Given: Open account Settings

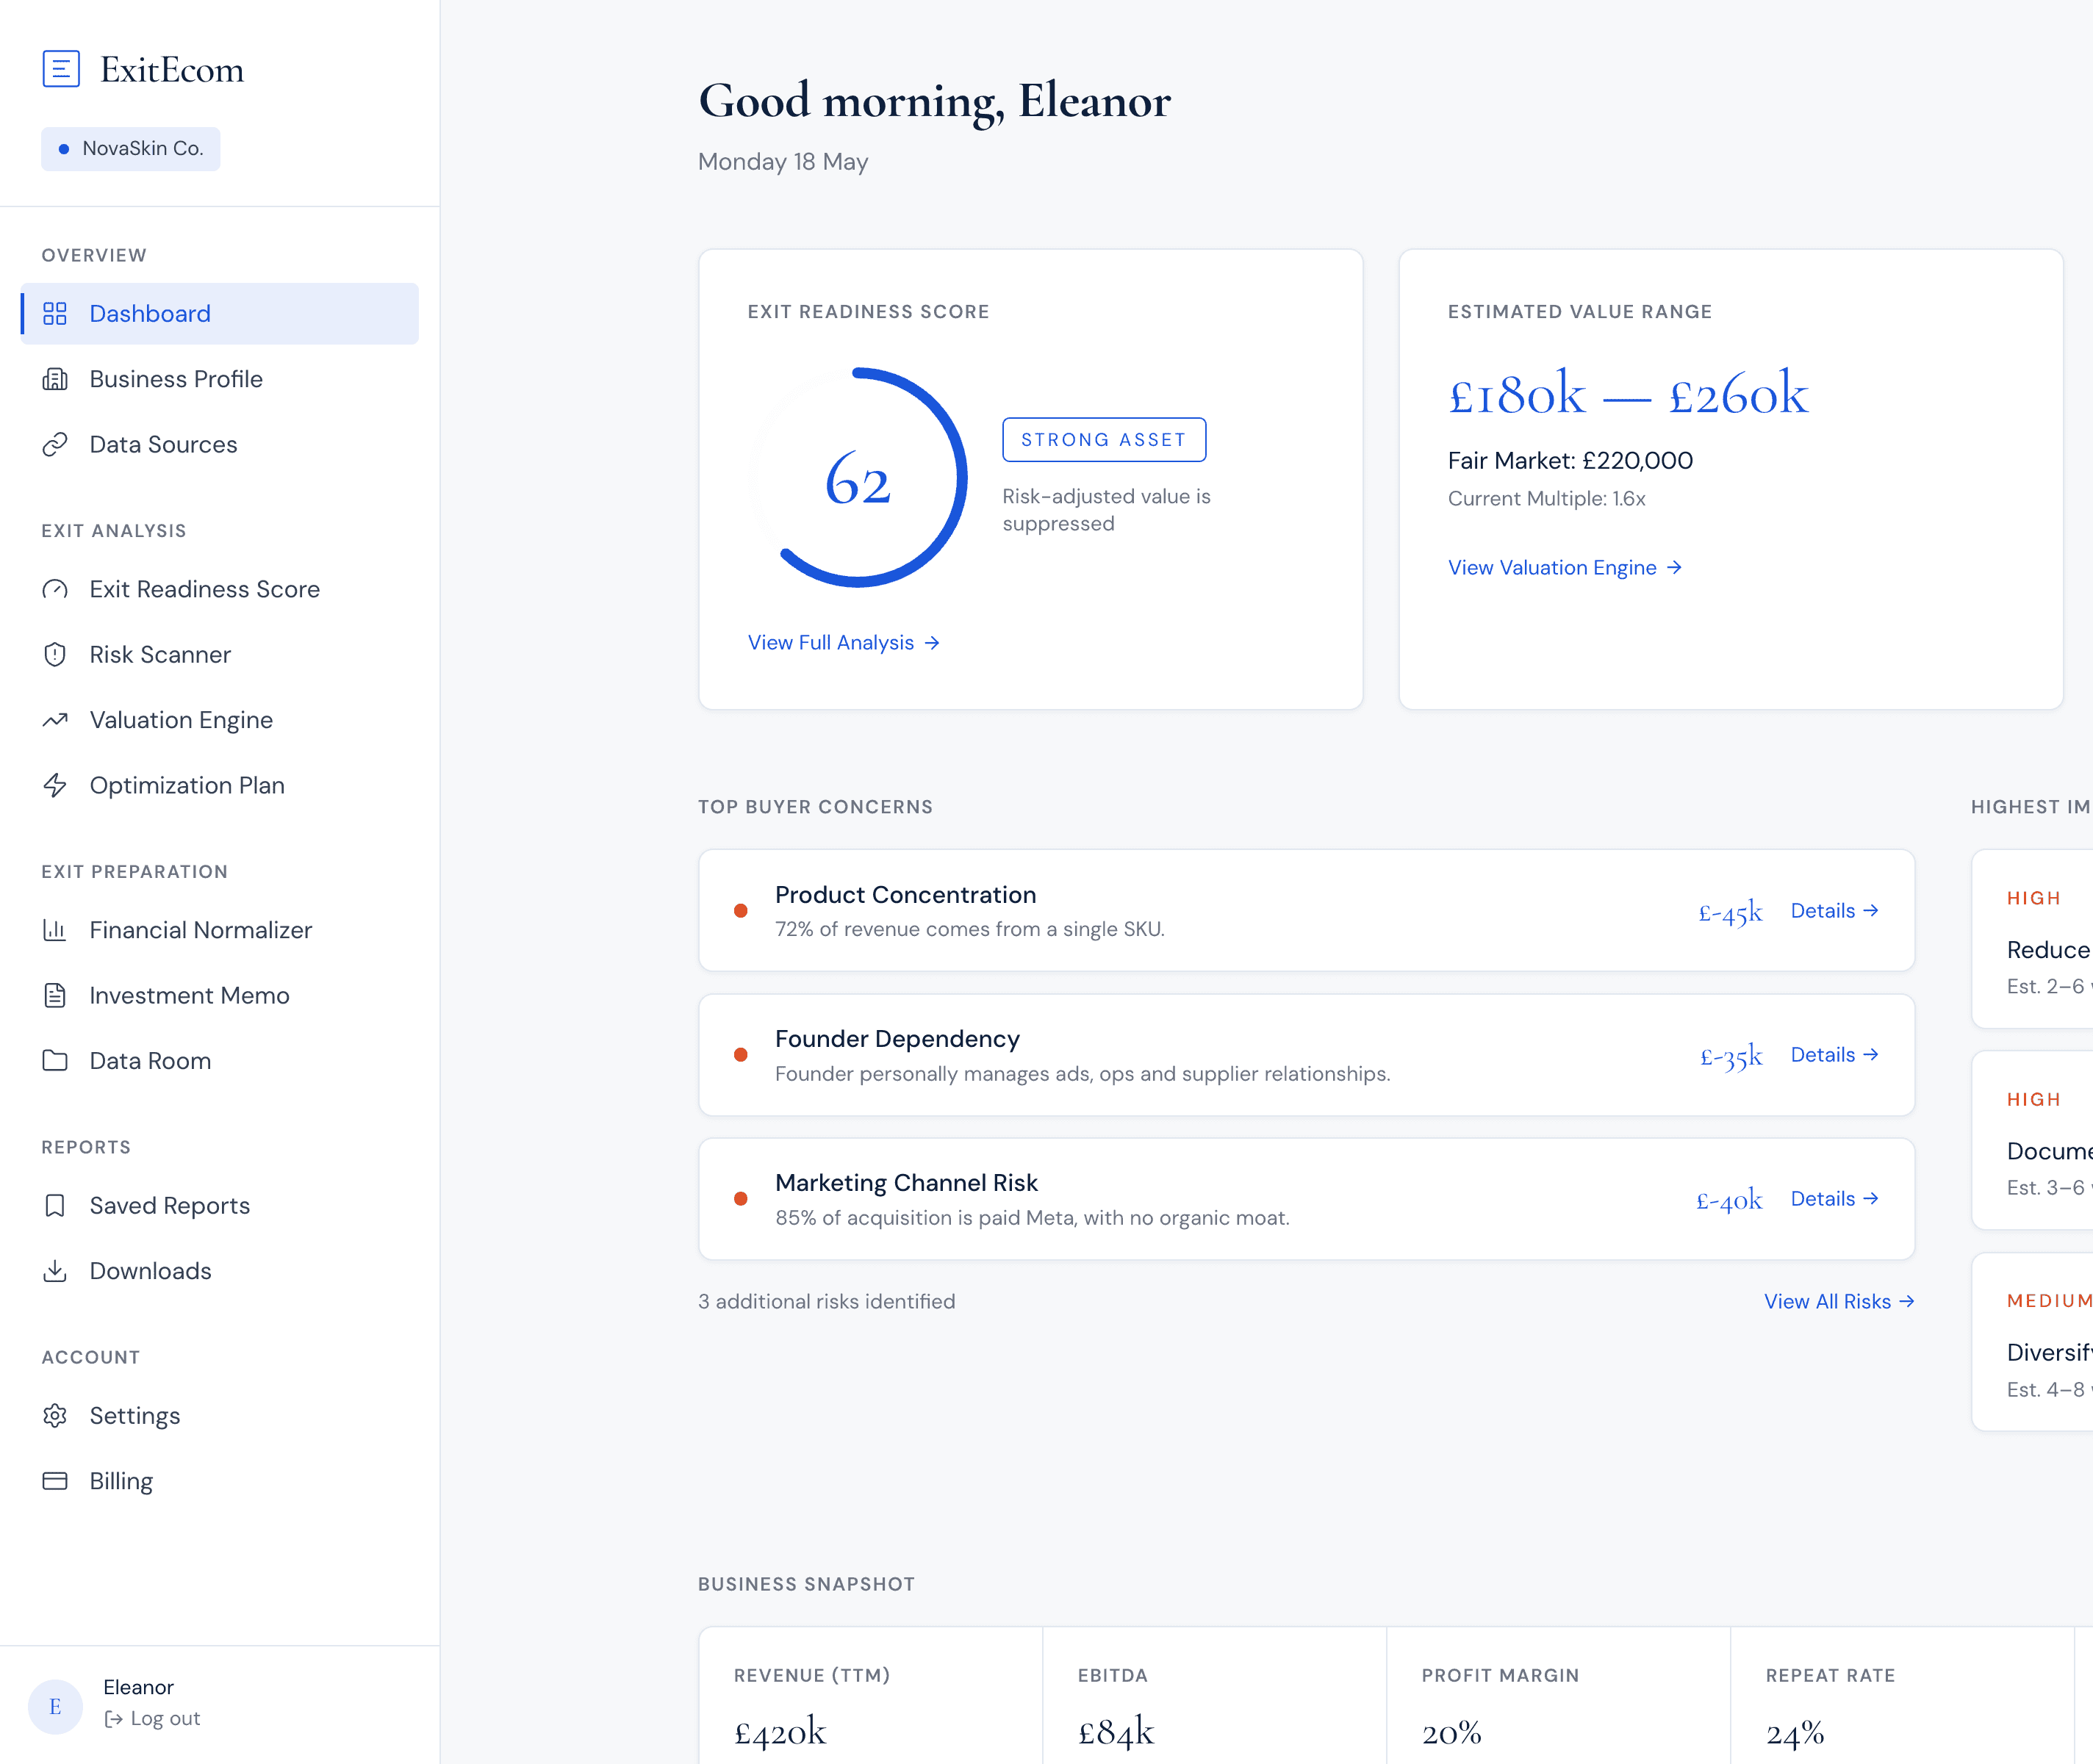Looking at the screenshot, I should point(220,1416).
